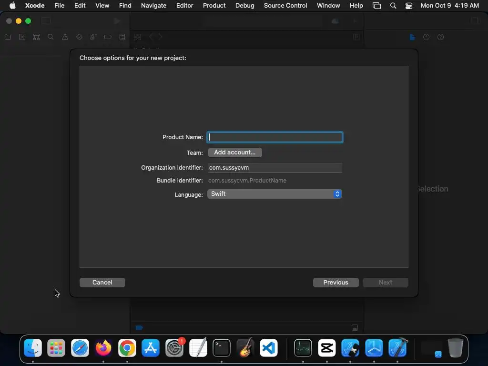Viewport: 488px width, 366px height.
Task: Open the Xcode hammer icon in the Dock
Action: click(398, 348)
